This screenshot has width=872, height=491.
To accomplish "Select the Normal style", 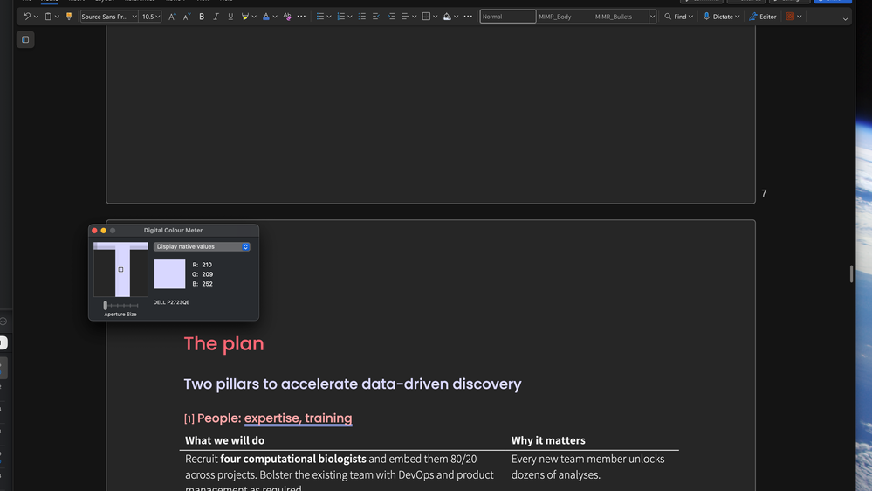I will pyautogui.click(x=508, y=17).
